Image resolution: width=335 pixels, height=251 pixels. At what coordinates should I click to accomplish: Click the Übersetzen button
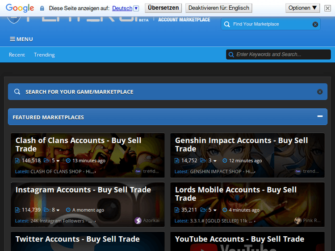point(163,8)
